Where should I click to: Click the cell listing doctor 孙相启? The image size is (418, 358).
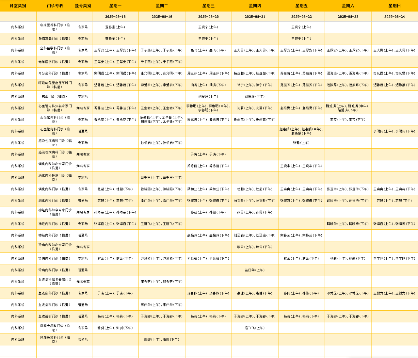pyautogui.click(x=162, y=143)
